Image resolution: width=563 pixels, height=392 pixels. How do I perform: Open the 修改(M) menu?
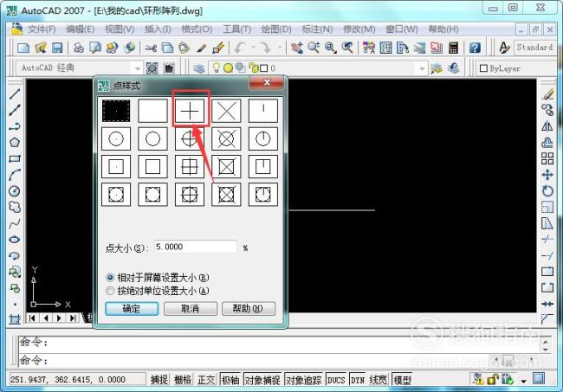[x=359, y=29]
